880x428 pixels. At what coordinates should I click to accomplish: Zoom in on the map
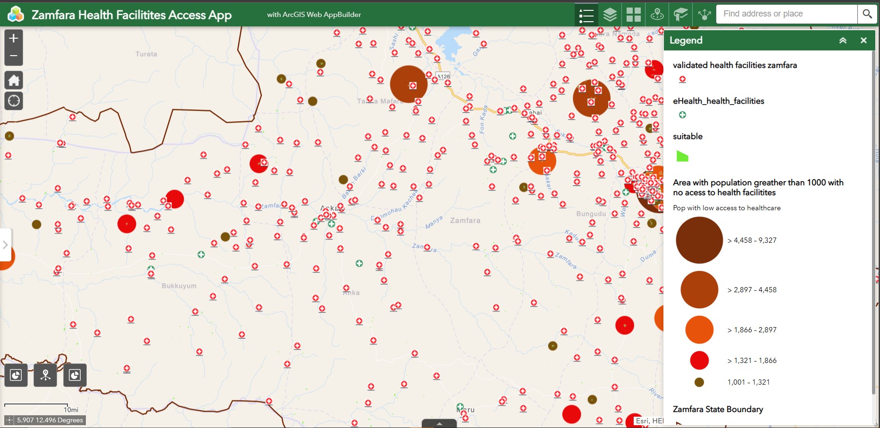14,38
